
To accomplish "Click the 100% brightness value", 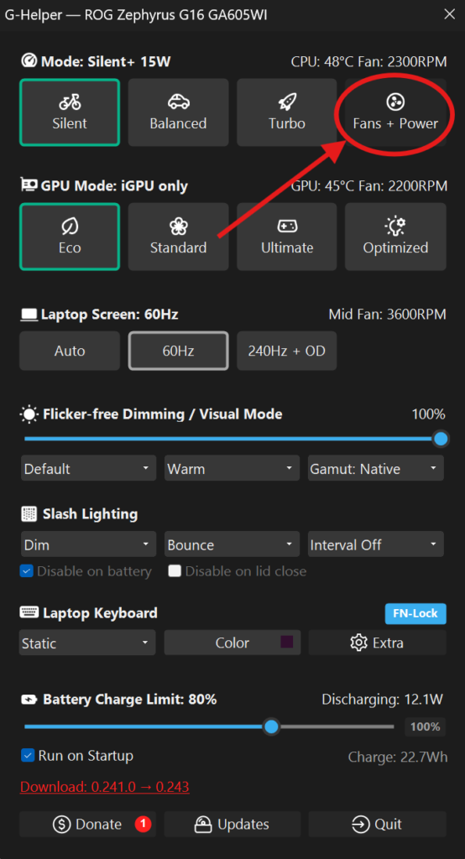I will click(x=428, y=414).
